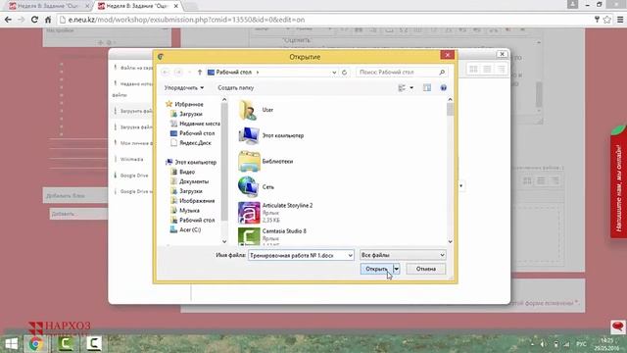627x353 pixels.
Task: Click the dialog forward navigation arrow
Action: point(178,72)
